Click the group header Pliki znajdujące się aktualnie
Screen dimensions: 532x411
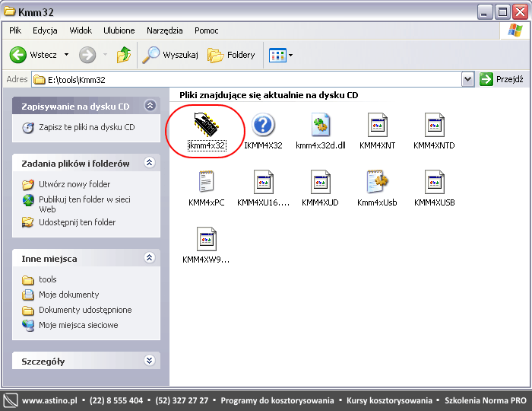coord(269,95)
